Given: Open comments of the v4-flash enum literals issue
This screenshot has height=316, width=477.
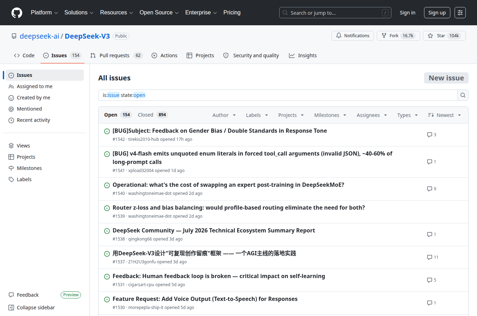Looking at the screenshot, I should [431, 162].
